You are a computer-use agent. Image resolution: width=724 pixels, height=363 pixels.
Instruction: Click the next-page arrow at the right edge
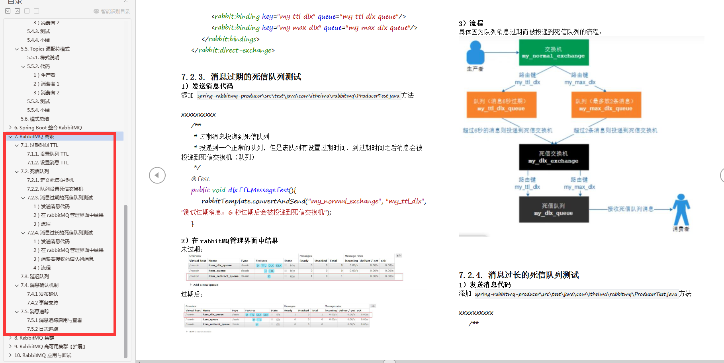pos(722,176)
